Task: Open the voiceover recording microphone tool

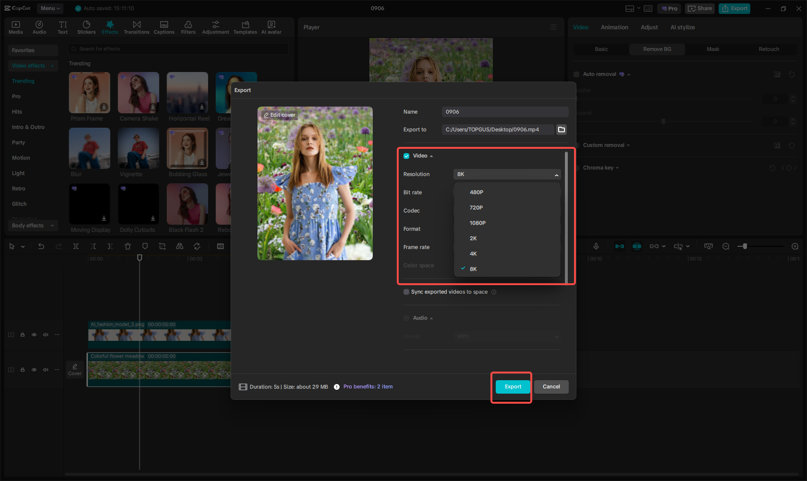Action: point(596,246)
